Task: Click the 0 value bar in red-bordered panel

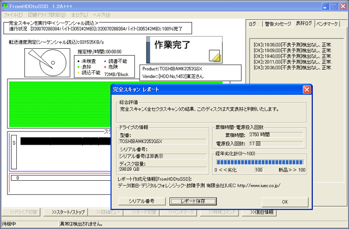Action: click(x=61, y=178)
